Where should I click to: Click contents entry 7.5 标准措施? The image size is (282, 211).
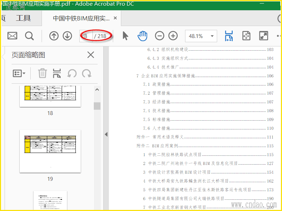[208, 120]
